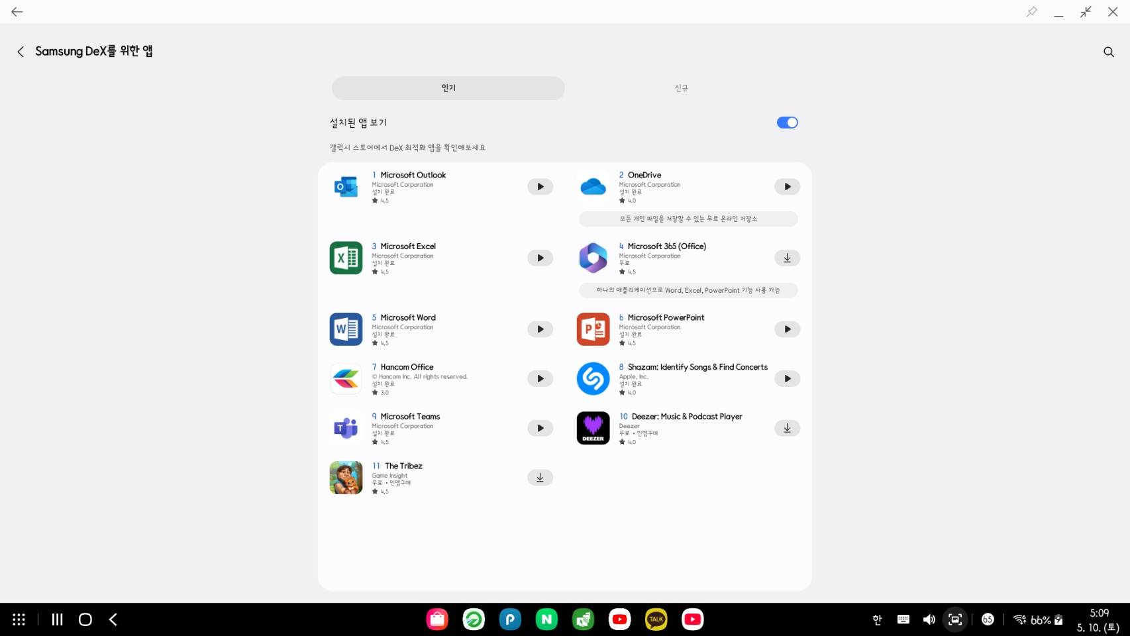The height and width of the screenshot is (636, 1130).
Task: Open the Hancom Office title
Action: [407, 367]
